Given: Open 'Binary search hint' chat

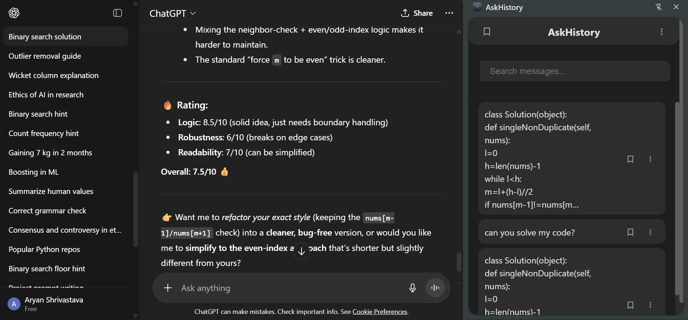Looking at the screenshot, I should (66, 114).
